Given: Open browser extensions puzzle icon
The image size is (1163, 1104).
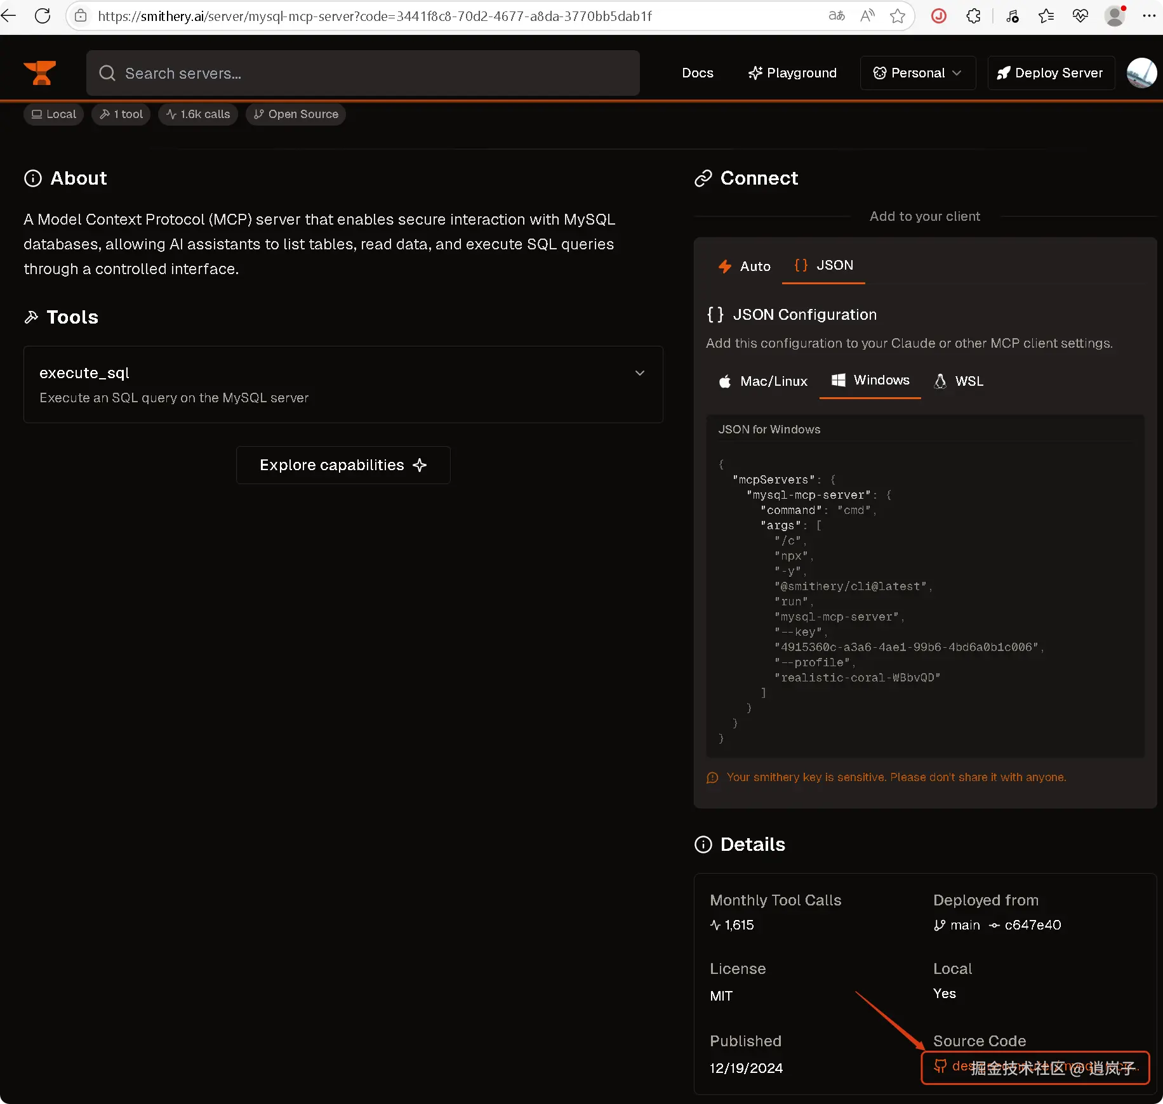Looking at the screenshot, I should 973,16.
